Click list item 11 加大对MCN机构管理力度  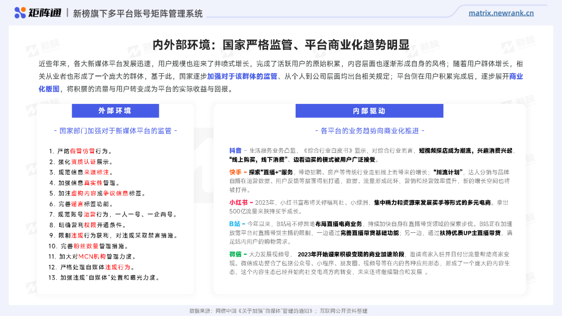[93, 257]
